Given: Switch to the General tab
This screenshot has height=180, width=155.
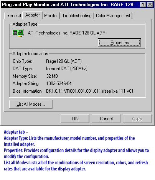Looking at the screenshot, I should click(14, 16).
